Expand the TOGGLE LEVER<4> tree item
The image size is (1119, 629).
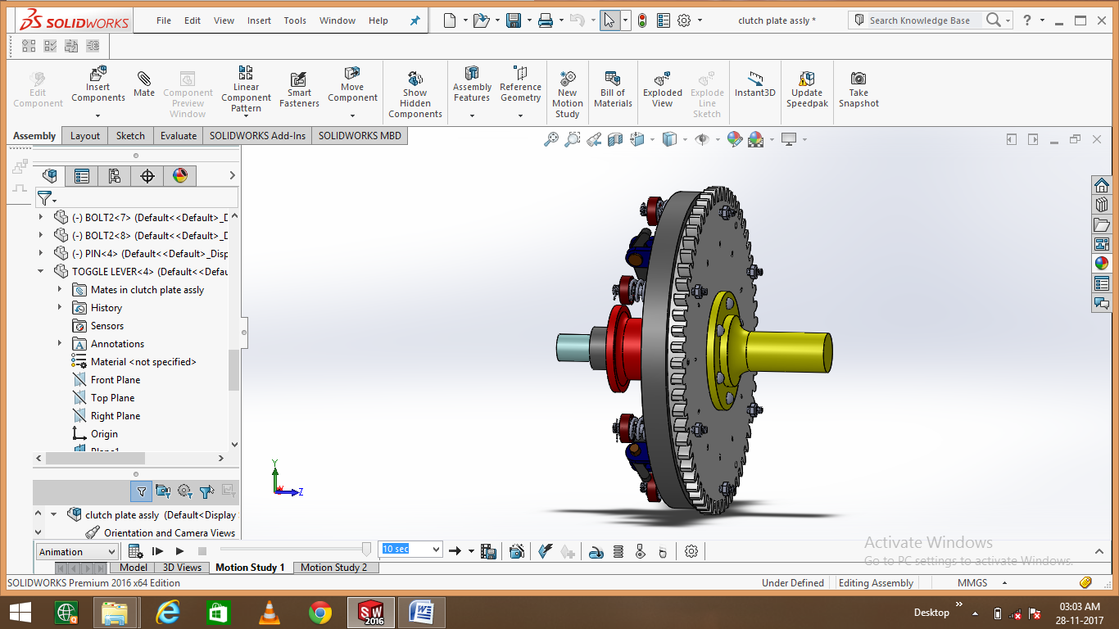[x=40, y=271]
